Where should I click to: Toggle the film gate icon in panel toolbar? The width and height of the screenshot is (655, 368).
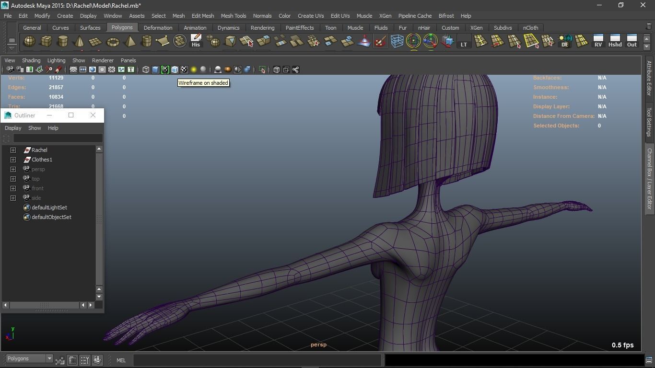[83, 70]
